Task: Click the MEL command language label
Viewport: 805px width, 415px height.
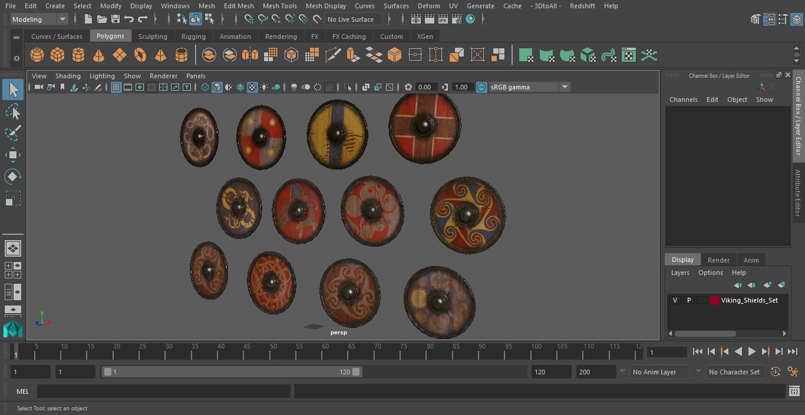Action: coord(22,391)
